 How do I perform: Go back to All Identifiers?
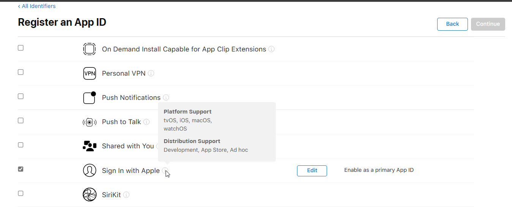37,6
